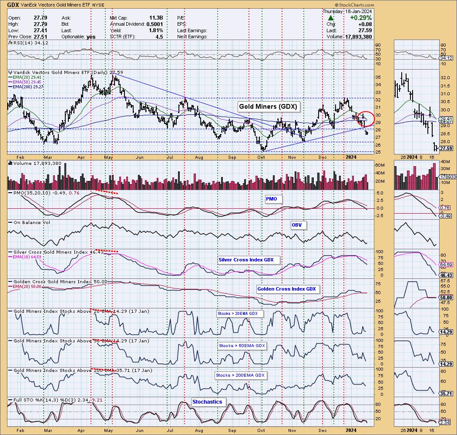
Task: Click the EMA(20) 50.00 legend entry
Action: coord(25,287)
